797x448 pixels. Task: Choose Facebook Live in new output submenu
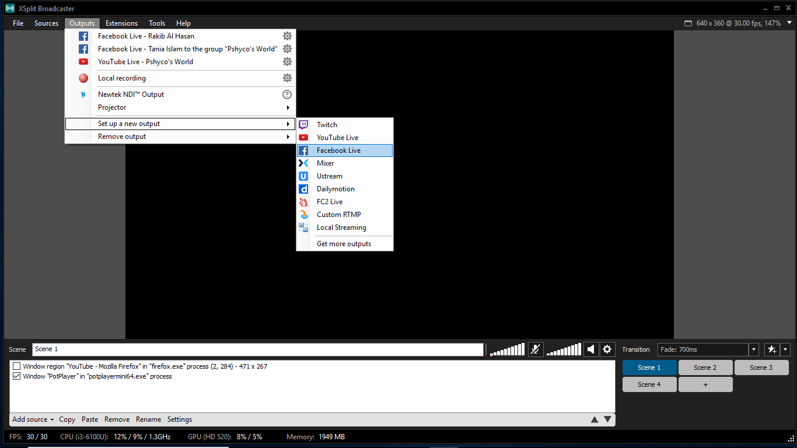click(338, 150)
